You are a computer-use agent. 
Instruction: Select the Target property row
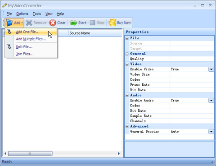pyautogui.click(x=171, y=48)
